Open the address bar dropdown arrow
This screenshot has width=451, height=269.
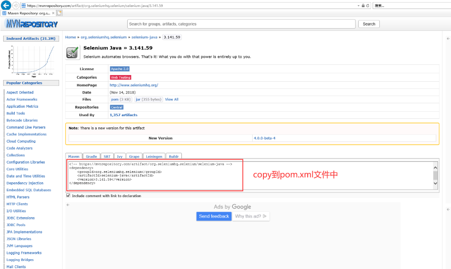coord(358,6)
